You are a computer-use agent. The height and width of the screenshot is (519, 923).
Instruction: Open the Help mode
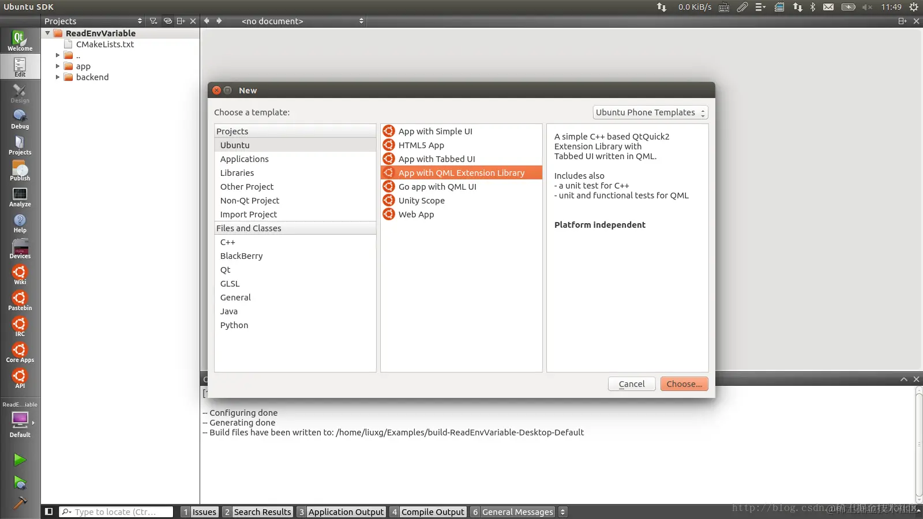(20, 223)
